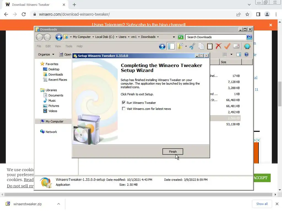
Task: Click Do not sell my link
Action: (20, 186)
